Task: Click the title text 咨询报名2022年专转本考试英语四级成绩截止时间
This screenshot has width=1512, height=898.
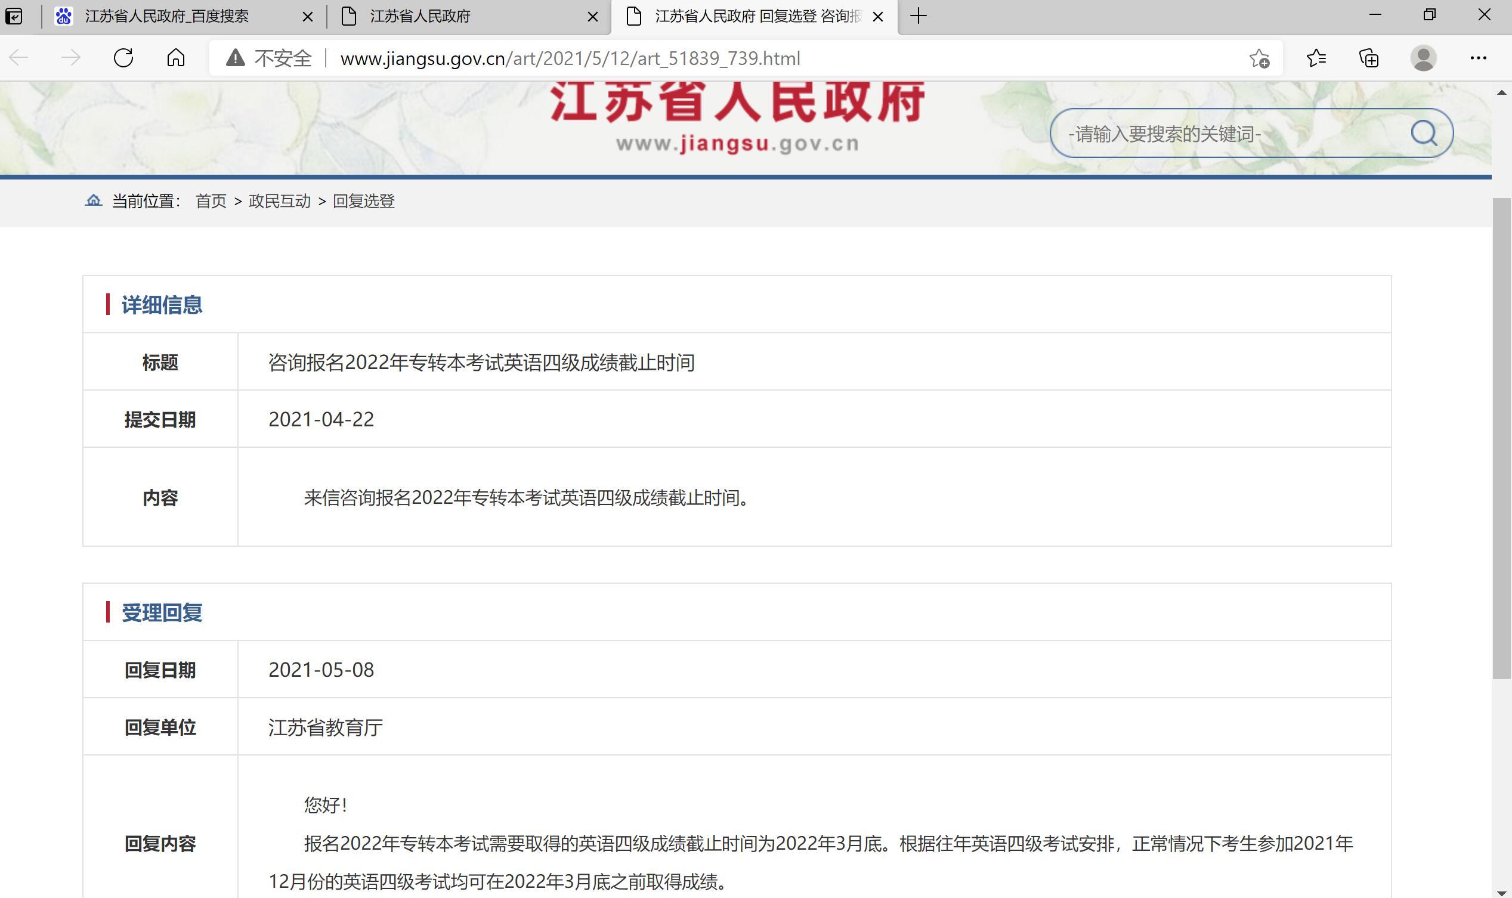Action: 481,362
